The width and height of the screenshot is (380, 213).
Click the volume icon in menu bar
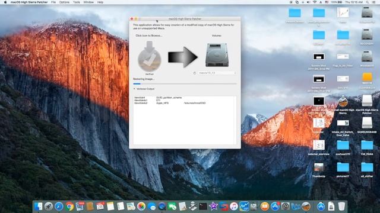point(309,2)
